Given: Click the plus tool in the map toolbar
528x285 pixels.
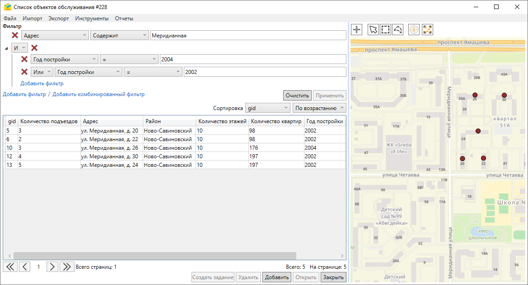Looking at the screenshot, I should tap(357, 30).
